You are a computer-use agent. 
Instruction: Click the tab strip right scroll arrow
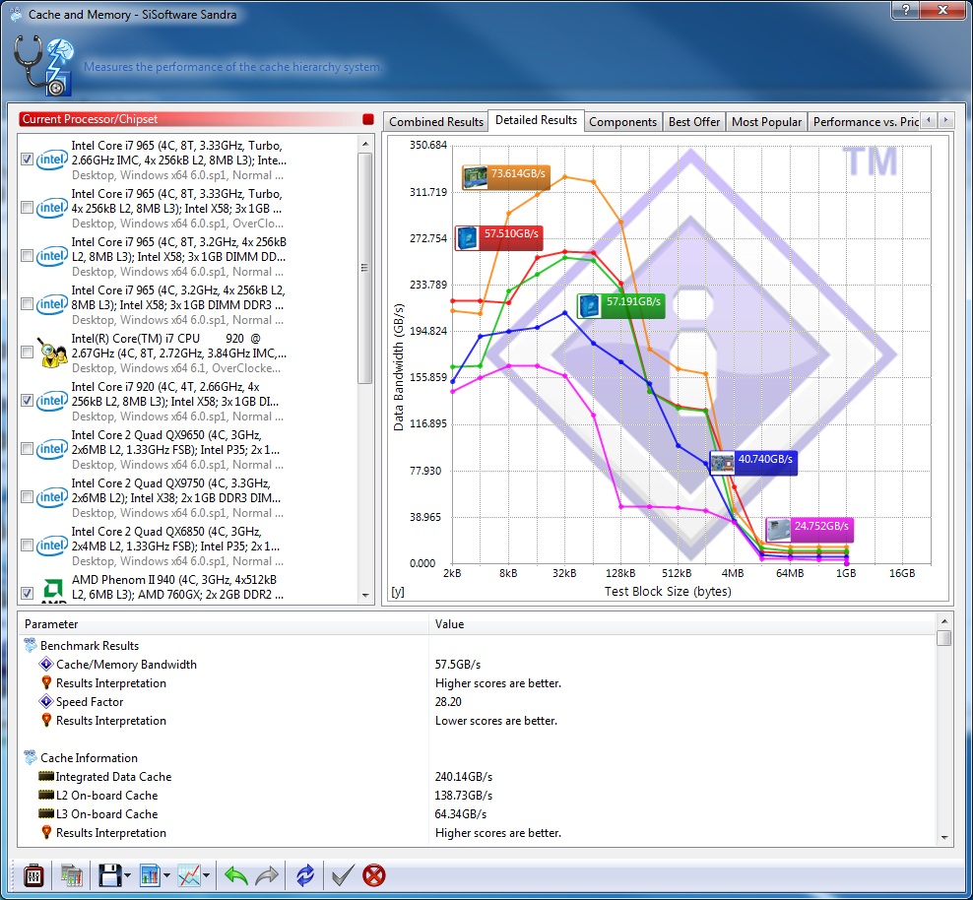(945, 120)
